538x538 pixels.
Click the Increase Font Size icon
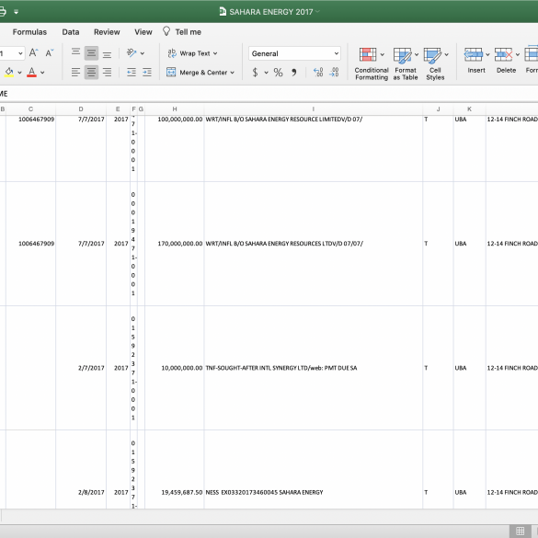click(33, 52)
